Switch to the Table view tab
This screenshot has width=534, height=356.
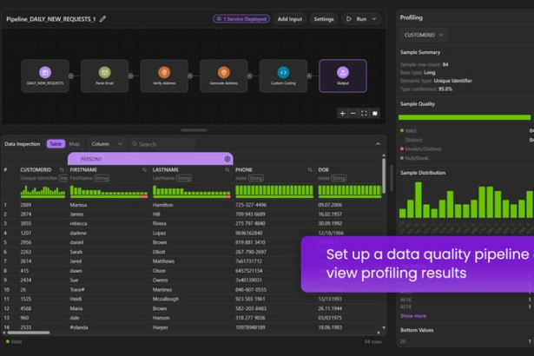(x=56, y=144)
